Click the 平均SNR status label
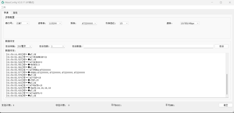 [x=170, y=105]
